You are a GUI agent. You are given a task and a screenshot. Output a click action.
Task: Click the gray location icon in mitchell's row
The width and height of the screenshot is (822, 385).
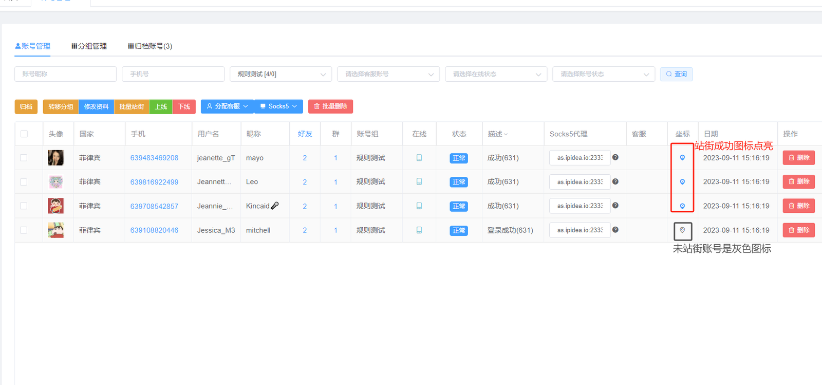click(682, 230)
